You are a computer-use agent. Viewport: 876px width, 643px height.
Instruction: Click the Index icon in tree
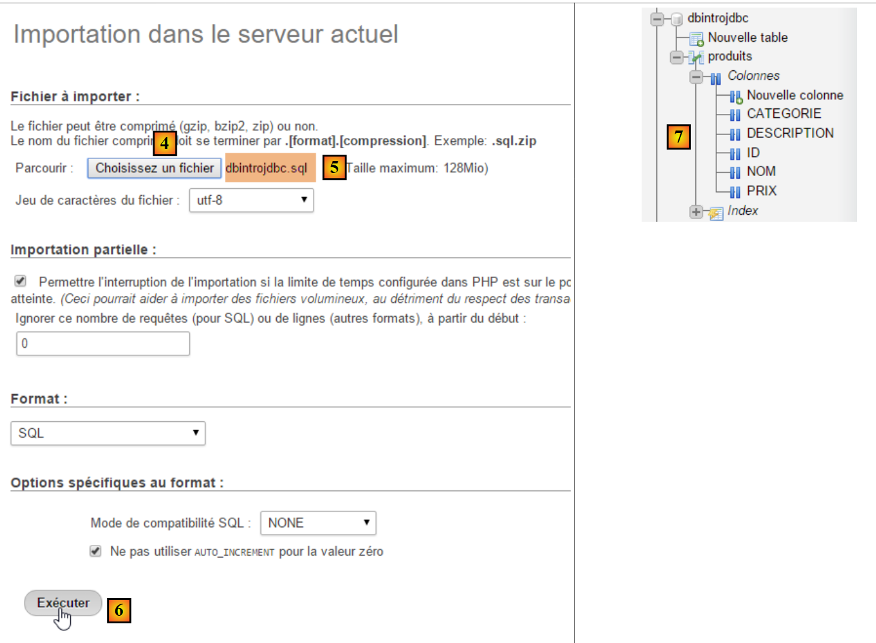(x=716, y=212)
